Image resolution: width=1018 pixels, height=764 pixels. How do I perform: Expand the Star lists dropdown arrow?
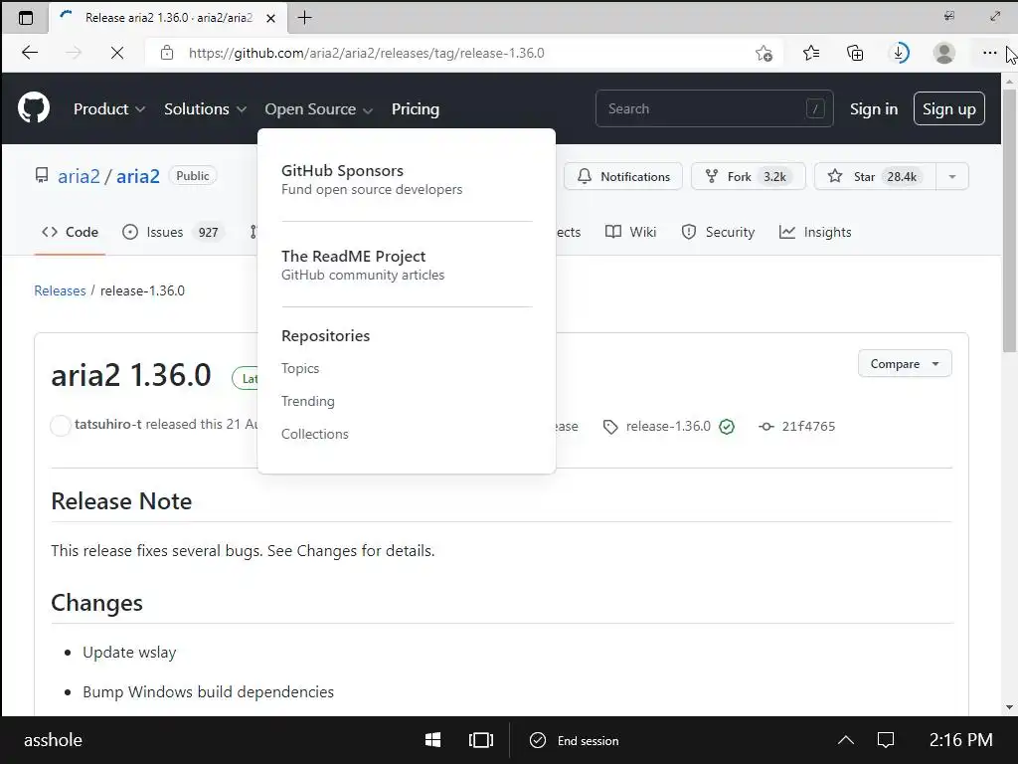click(x=951, y=176)
